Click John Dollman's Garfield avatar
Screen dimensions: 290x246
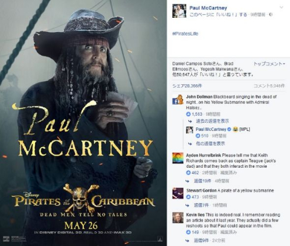178,100
